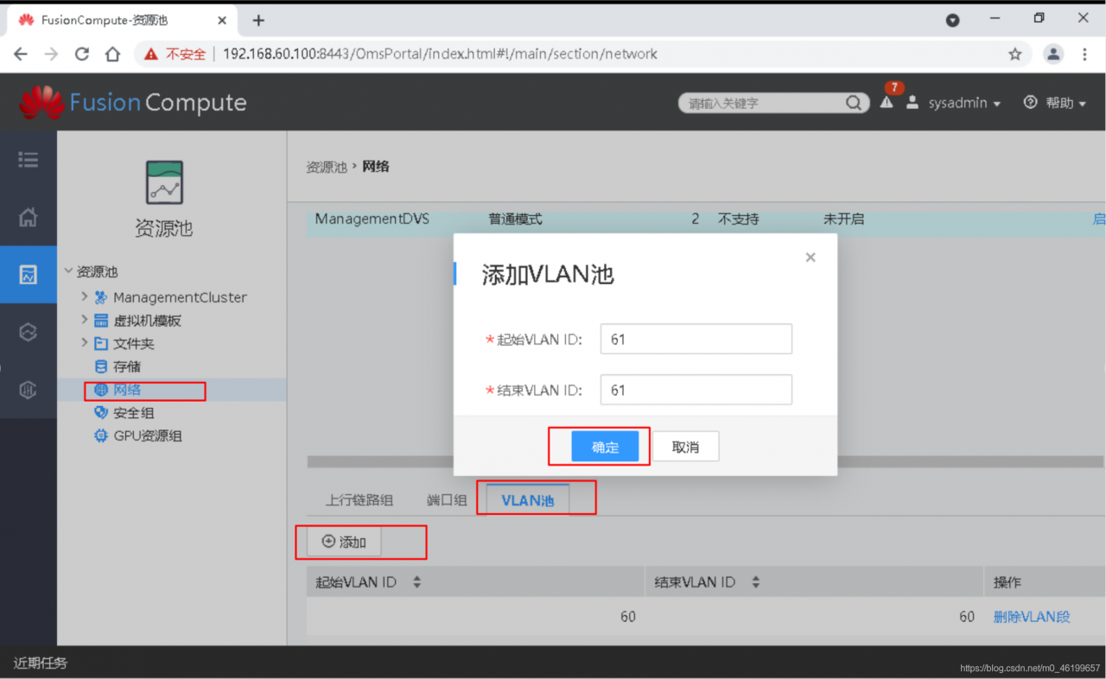Switch to the 端口组 tab
1106x679 pixels.
[x=447, y=500]
